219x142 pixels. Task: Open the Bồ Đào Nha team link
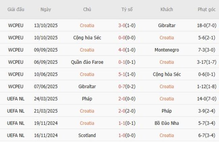[x=166, y=123]
